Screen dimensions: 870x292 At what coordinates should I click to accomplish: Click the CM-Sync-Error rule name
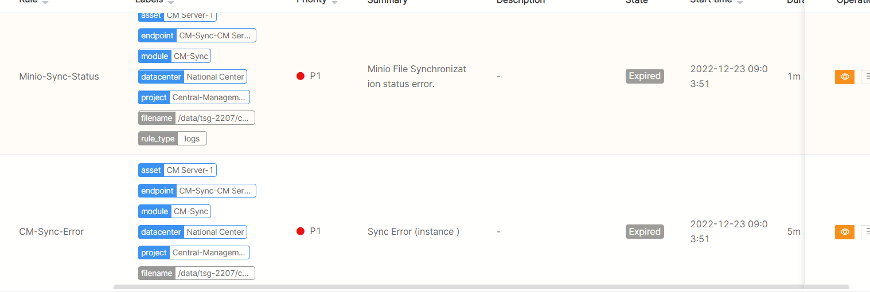pos(52,232)
